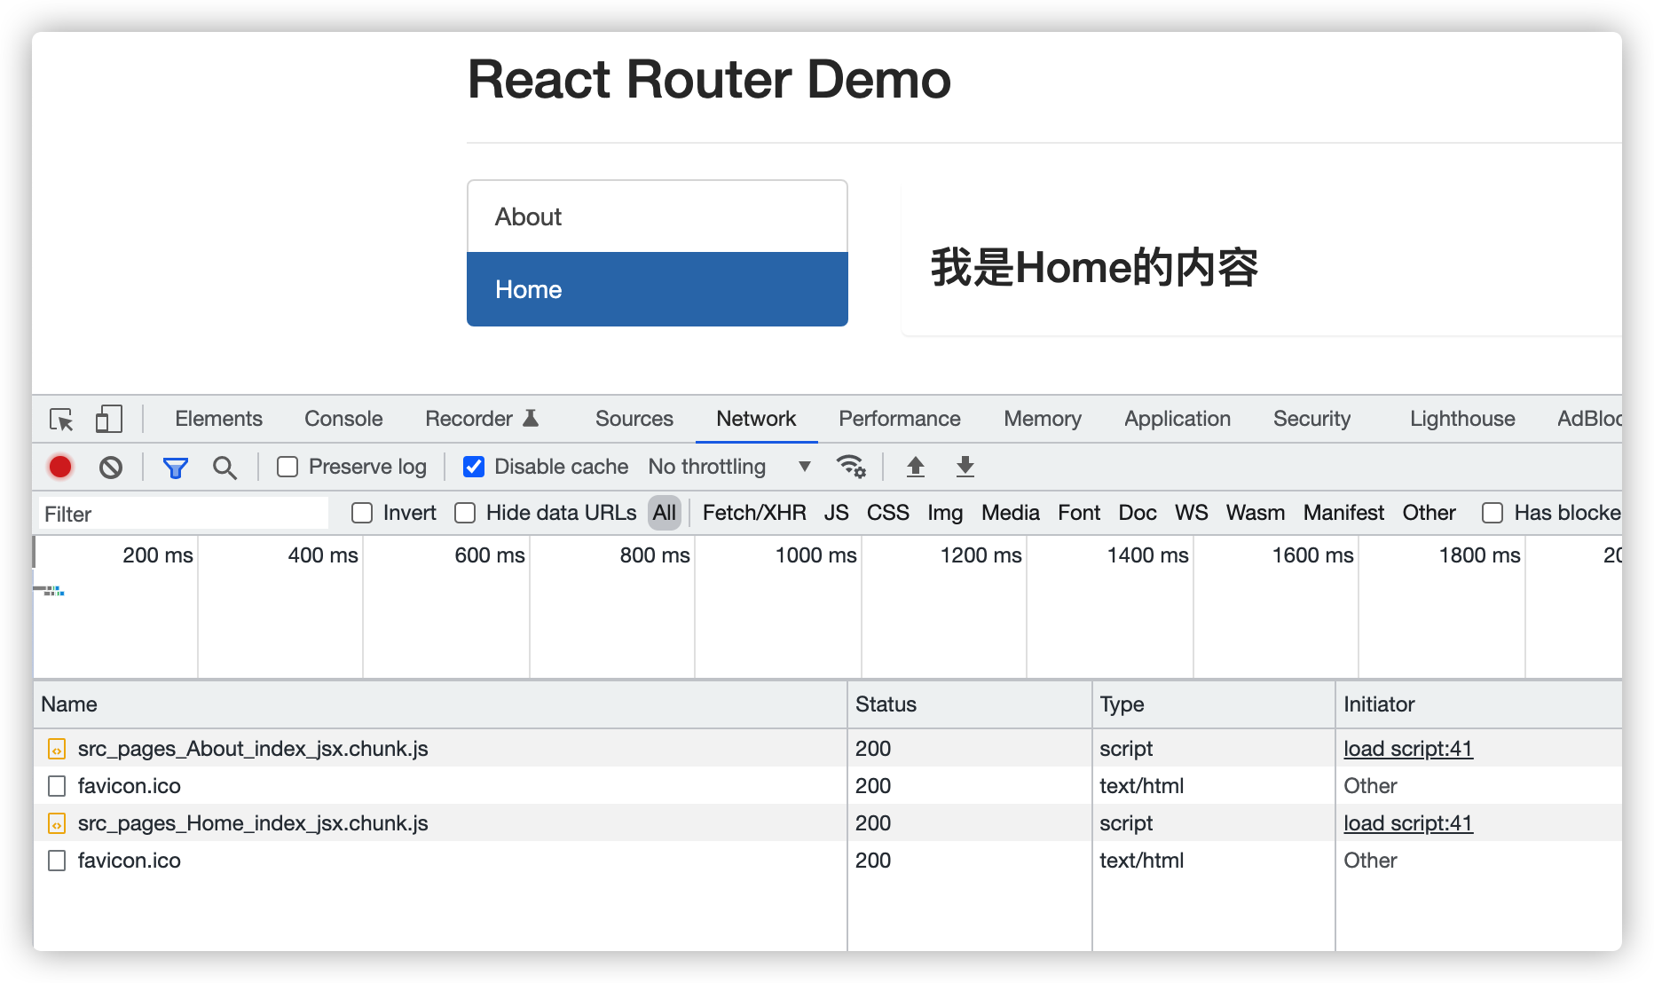Click the 1000 ms timeline marker

pos(815,555)
